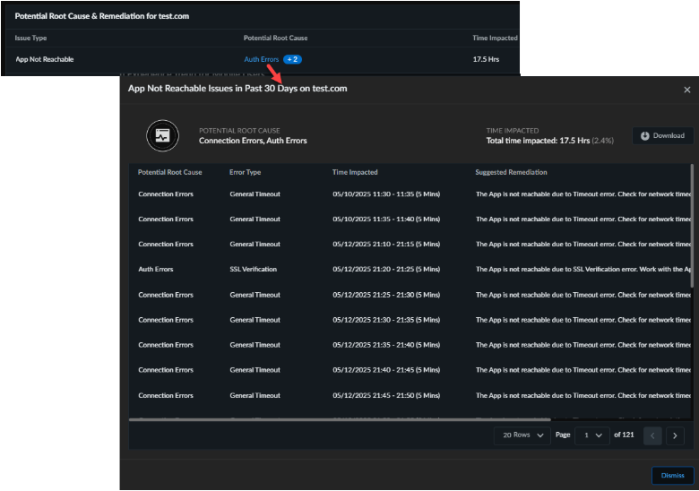This screenshot has height=491, width=699.
Task: Click the +2 root cause badge
Action: click(x=292, y=59)
